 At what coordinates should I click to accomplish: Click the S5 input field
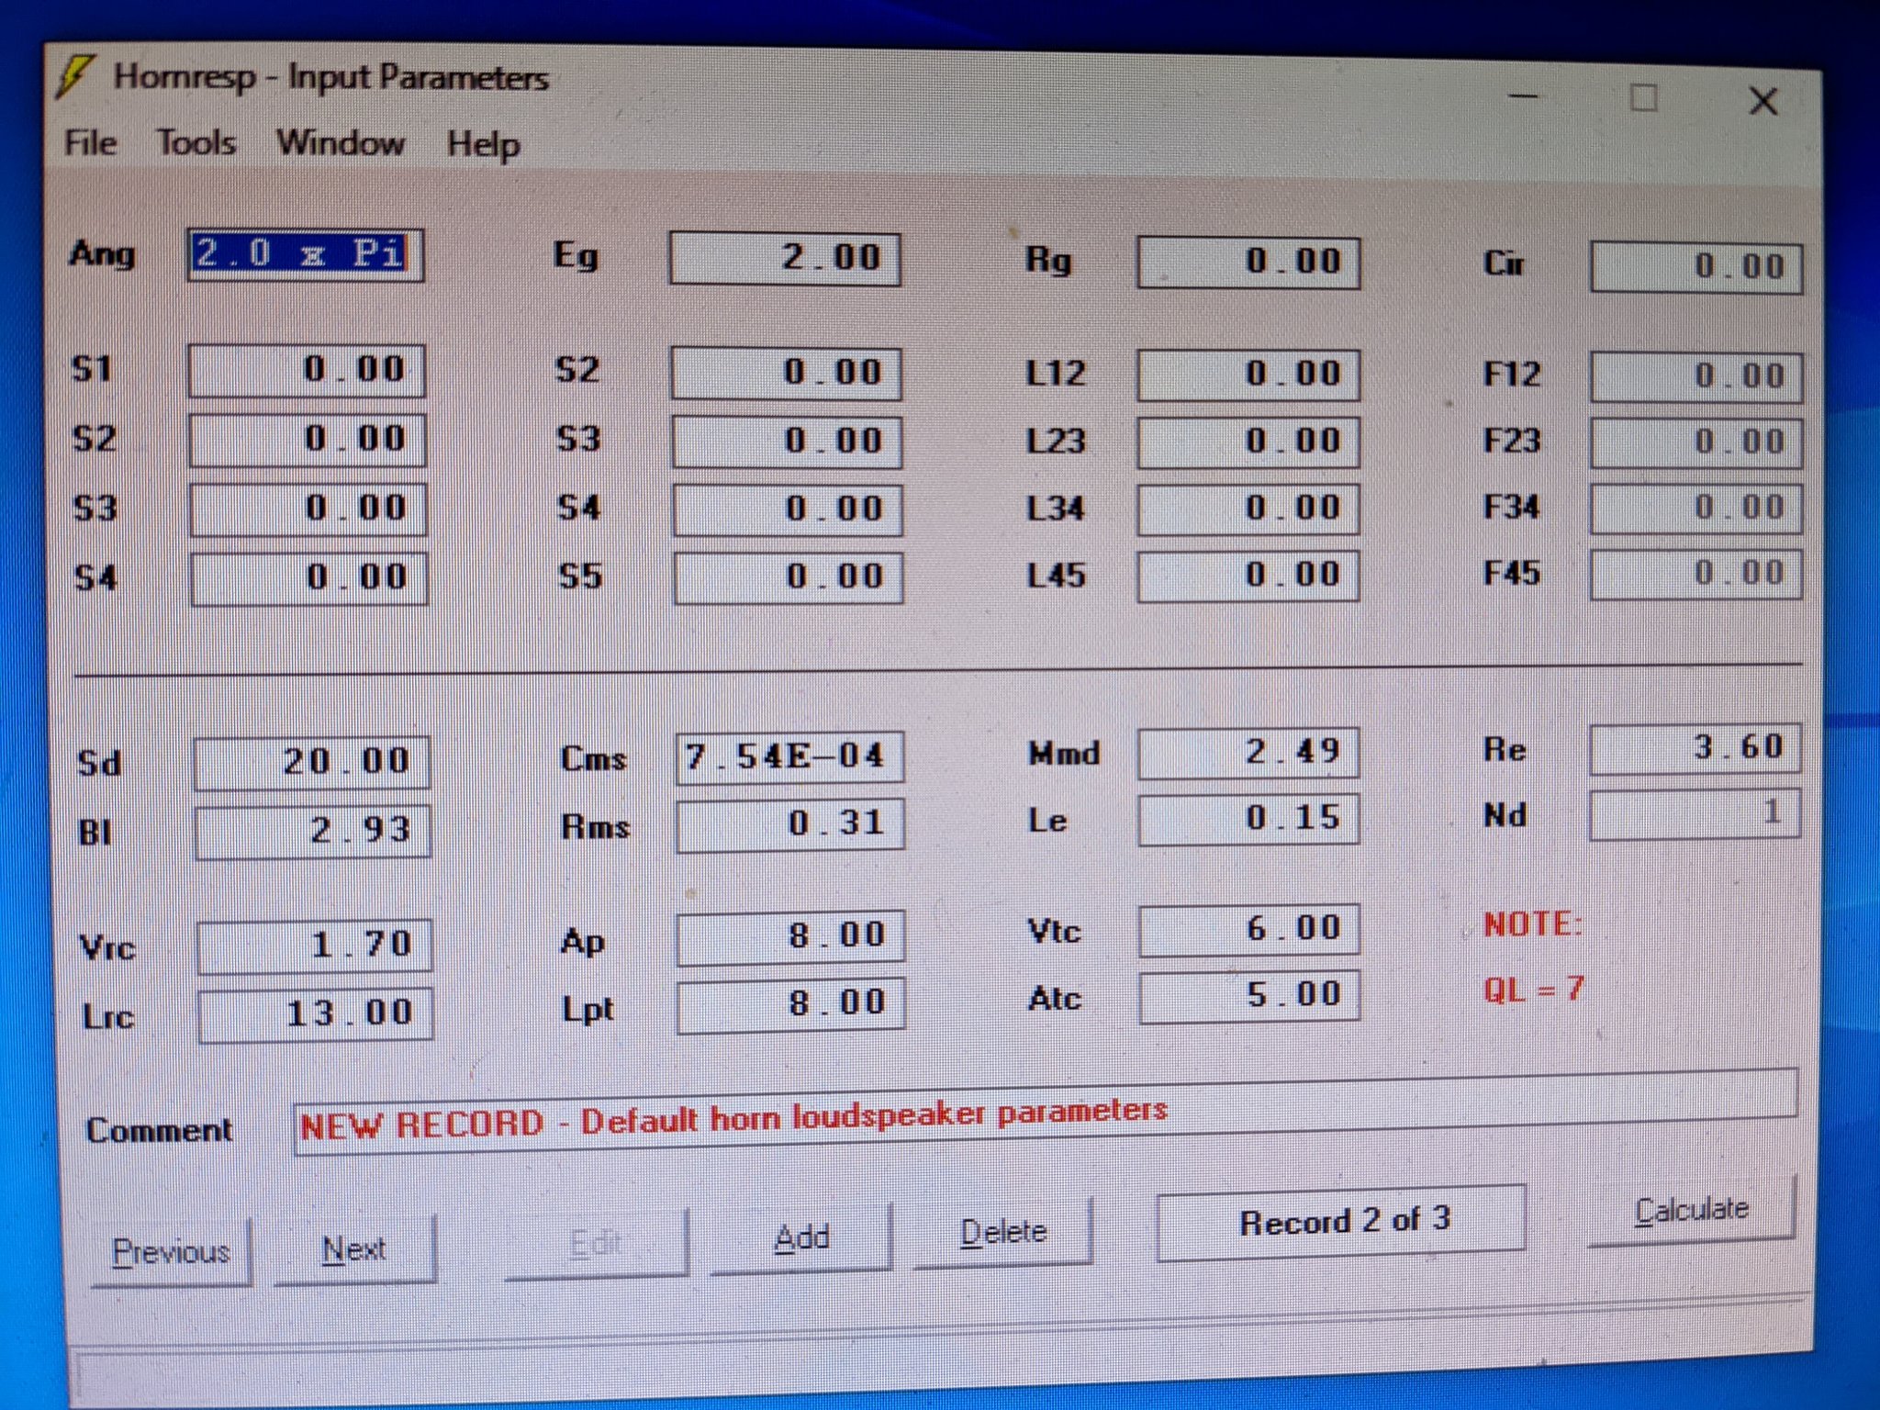coord(789,578)
